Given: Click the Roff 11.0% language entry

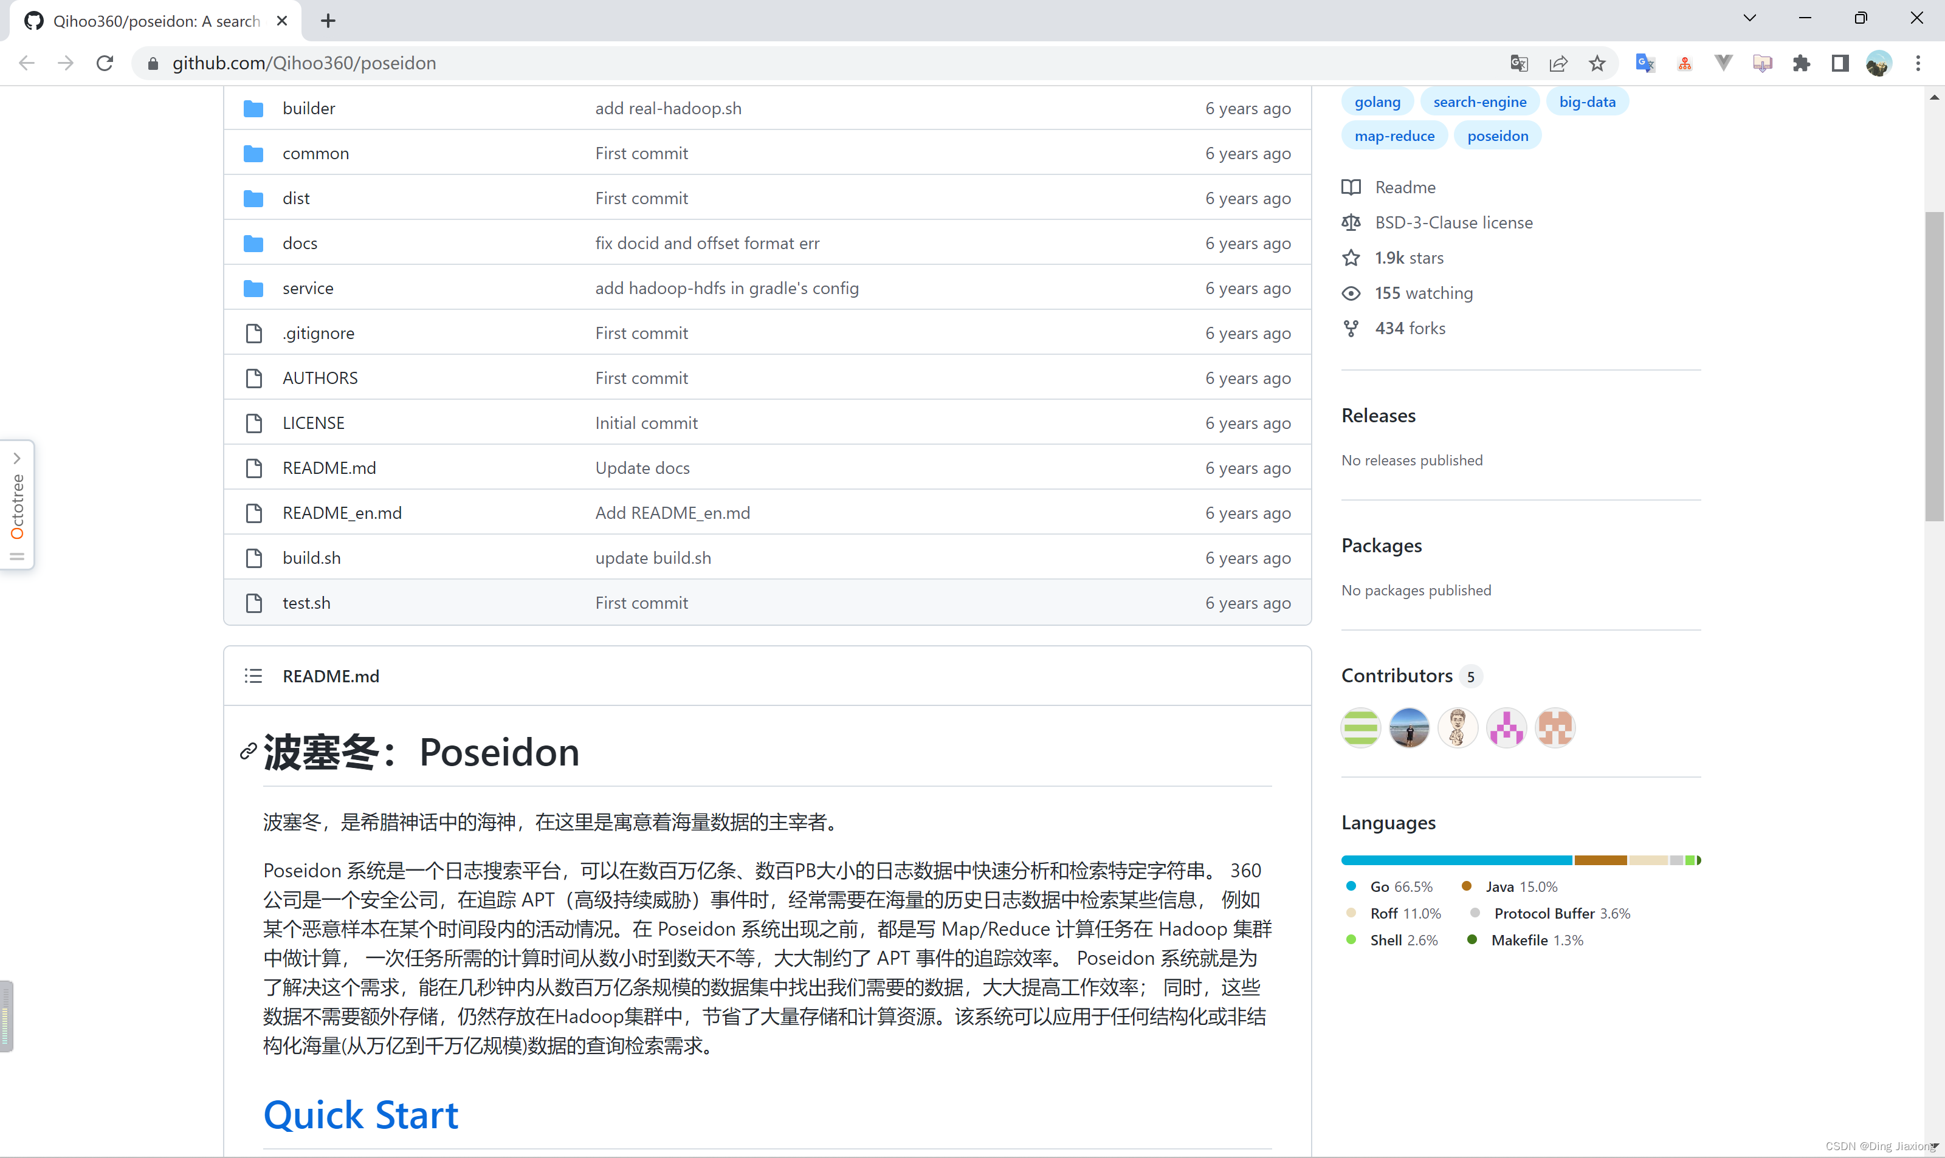Looking at the screenshot, I should click(x=1393, y=913).
